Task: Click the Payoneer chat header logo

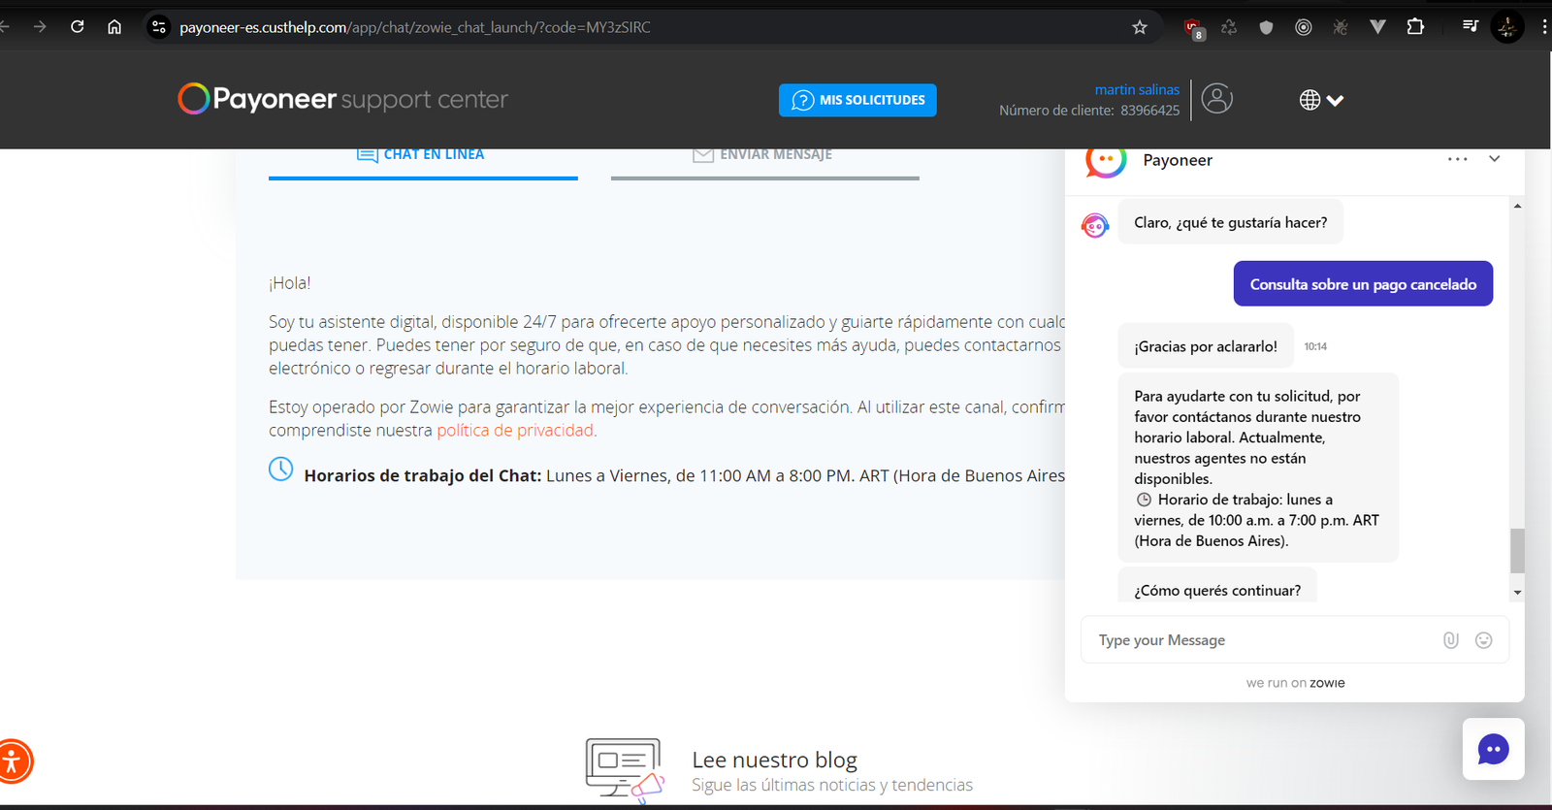Action: pyautogui.click(x=1106, y=161)
